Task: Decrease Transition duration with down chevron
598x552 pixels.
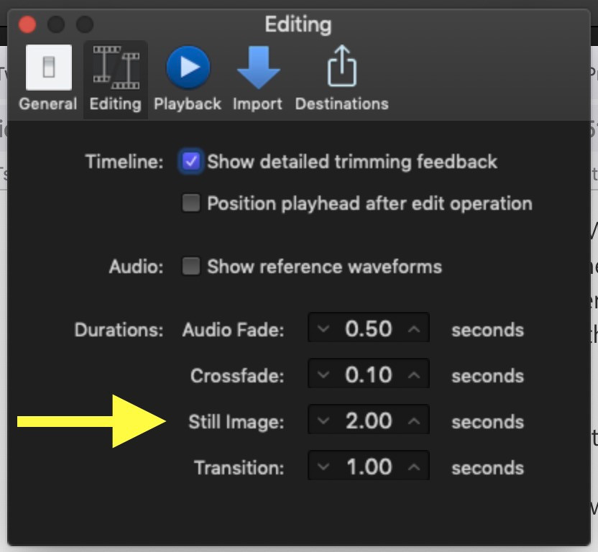Action: (x=323, y=468)
